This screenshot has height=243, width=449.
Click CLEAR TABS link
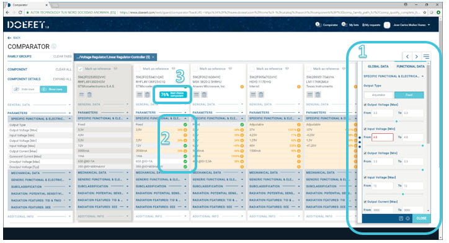pos(63,56)
